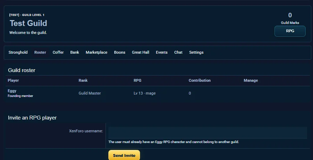313x160 pixels.
Task: Switch to the Events tab
Action: coord(162,52)
